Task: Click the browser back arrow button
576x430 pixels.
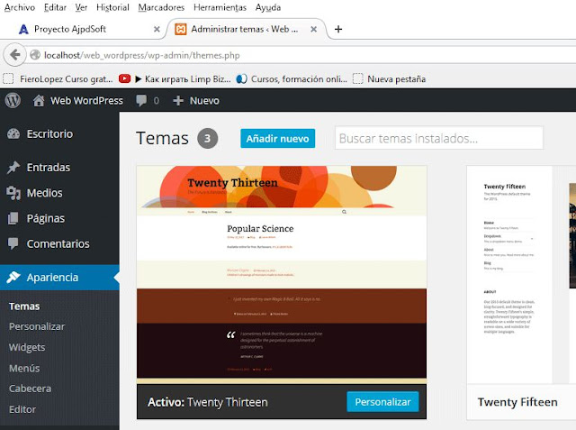Action: click(x=15, y=55)
